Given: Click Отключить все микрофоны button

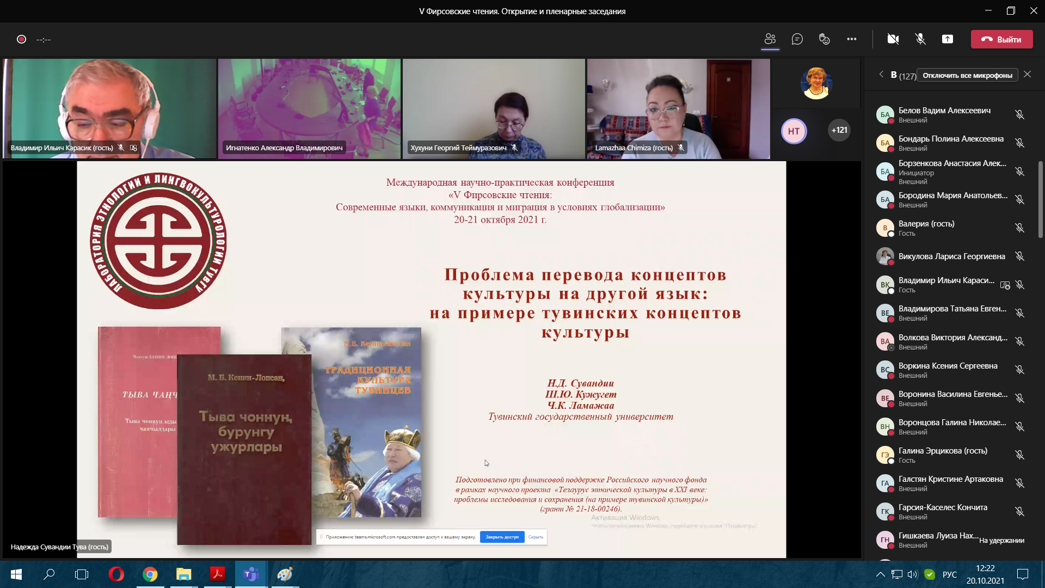Looking at the screenshot, I should tap(967, 75).
